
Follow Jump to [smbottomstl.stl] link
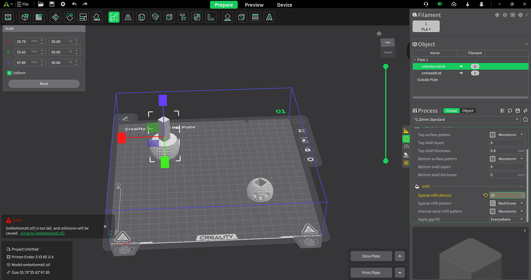tap(42, 233)
